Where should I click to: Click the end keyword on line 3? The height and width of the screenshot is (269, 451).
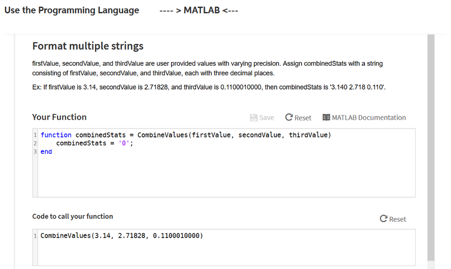(x=46, y=151)
